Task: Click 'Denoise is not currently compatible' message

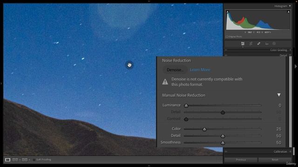Action: point(207,82)
